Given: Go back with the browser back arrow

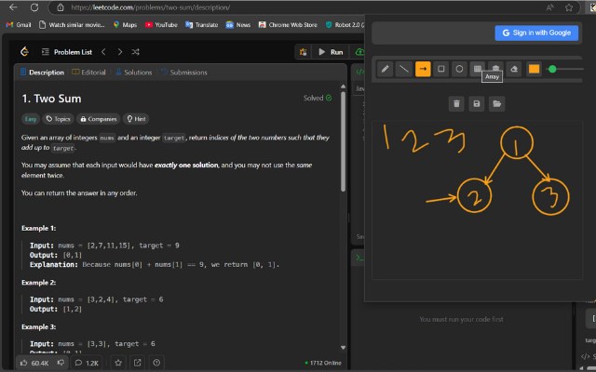Looking at the screenshot, I should [13, 7].
